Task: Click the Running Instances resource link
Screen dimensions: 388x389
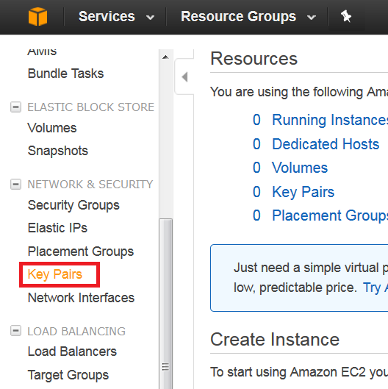Action: (x=330, y=120)
